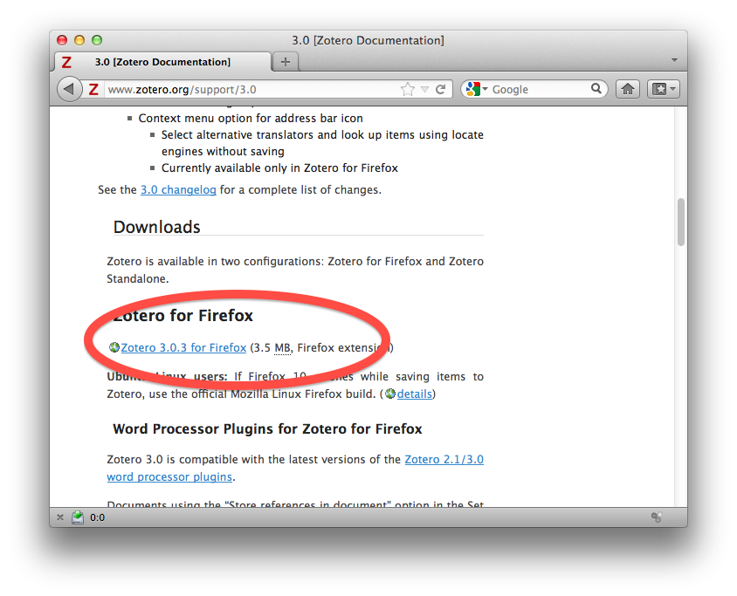Click the green zoom window button

97,40
